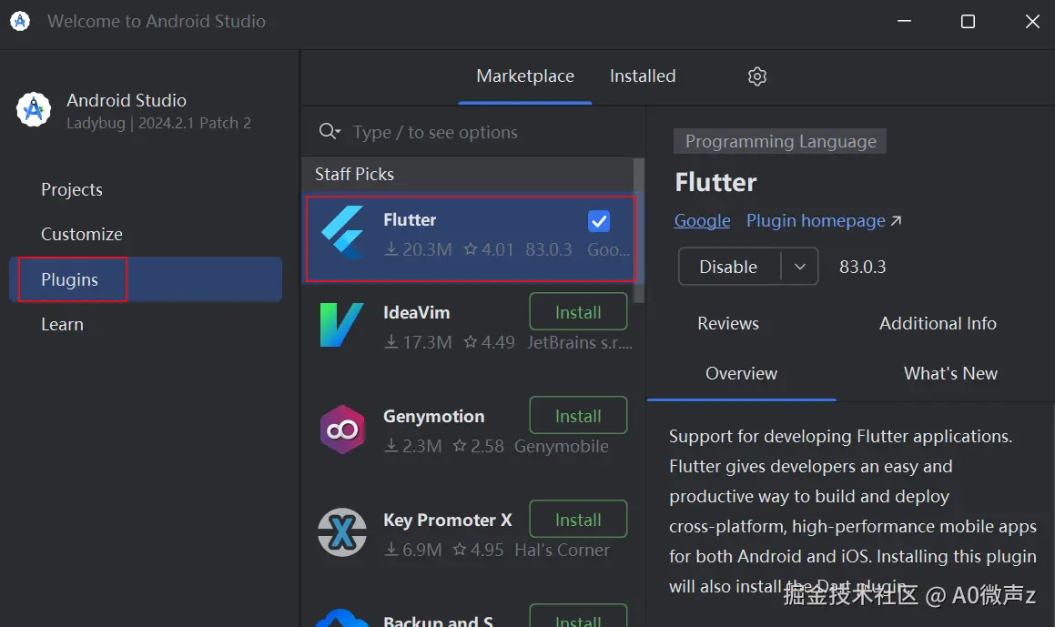Viewport: 1055px width, 627px height.
Task: Open Learn in the sidebar
Action: click(x=62, y=324)
